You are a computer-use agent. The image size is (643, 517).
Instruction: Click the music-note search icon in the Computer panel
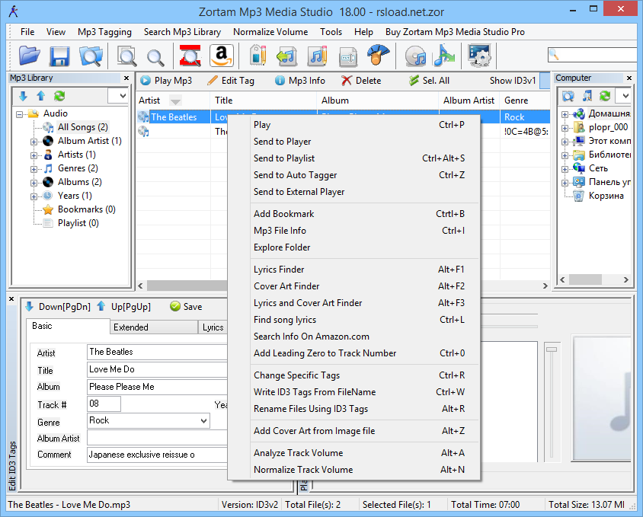[586, 96]
